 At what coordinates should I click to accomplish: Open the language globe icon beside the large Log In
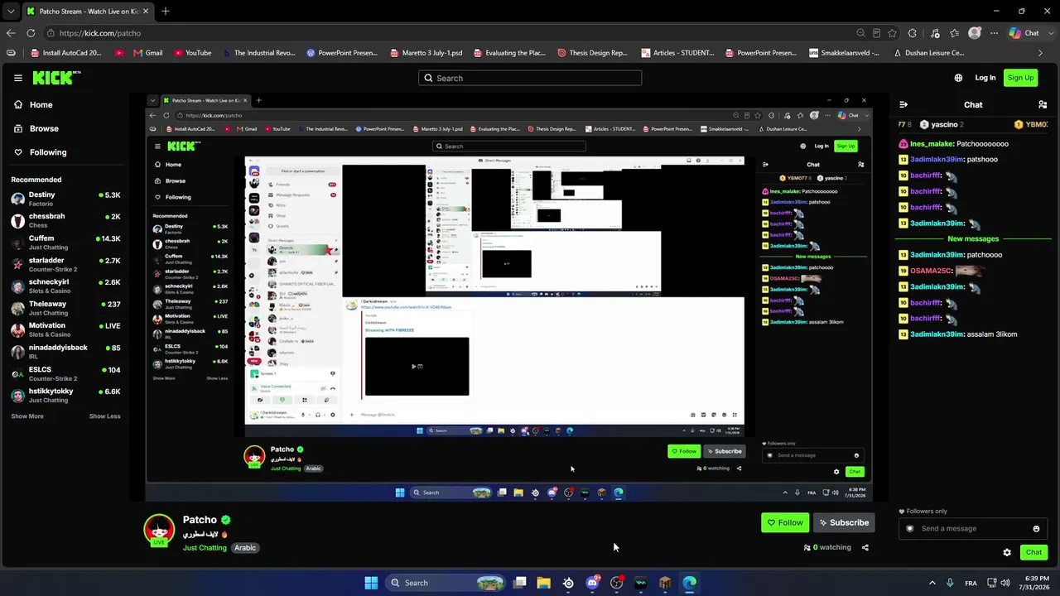[958, 78]
